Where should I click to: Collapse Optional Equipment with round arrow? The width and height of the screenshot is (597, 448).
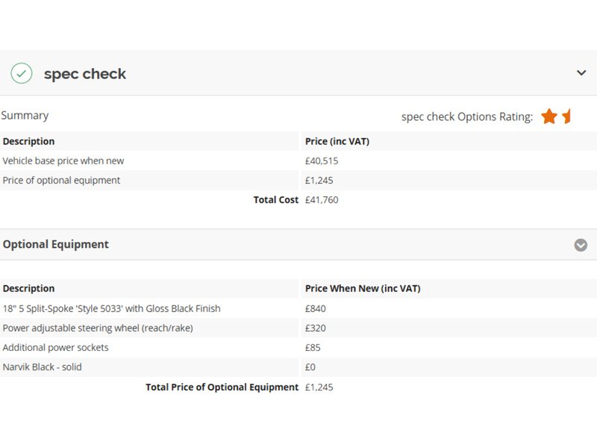(x=581, y=245)
